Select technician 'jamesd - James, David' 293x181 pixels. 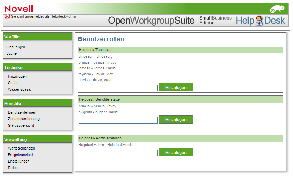[x=97, y=68]
